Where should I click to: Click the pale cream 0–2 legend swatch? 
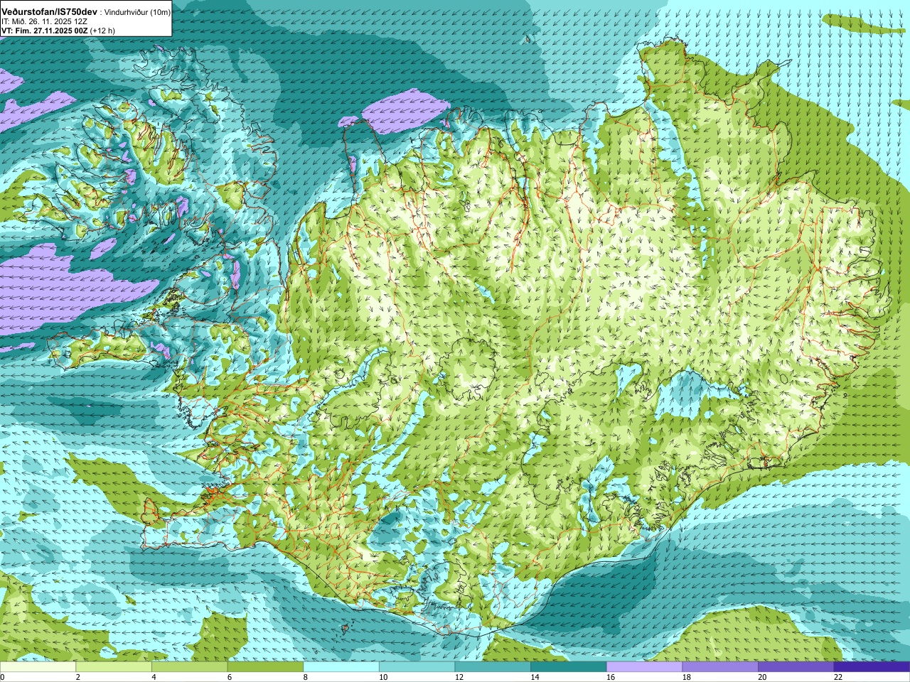pyautogui.click(x=38, y=667)
